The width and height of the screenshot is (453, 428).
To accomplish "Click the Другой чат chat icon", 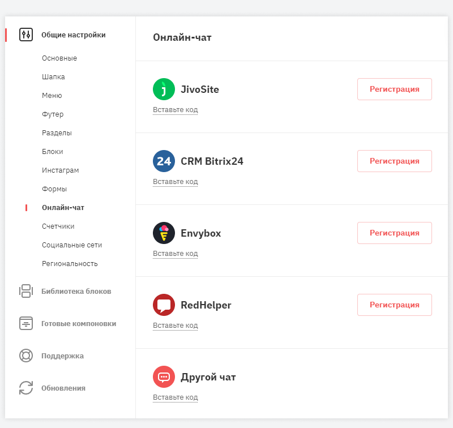I will pyautogui.click(x=164, y=377).
